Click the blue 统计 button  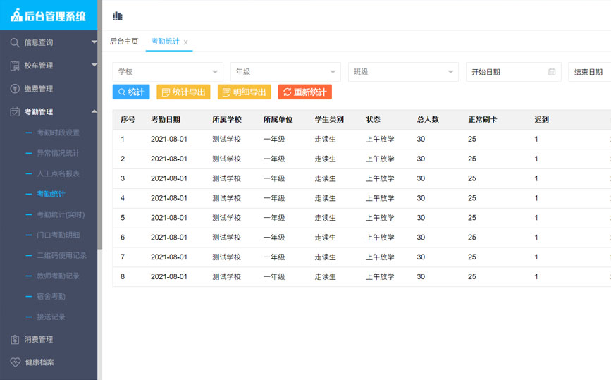coord(131,92)
